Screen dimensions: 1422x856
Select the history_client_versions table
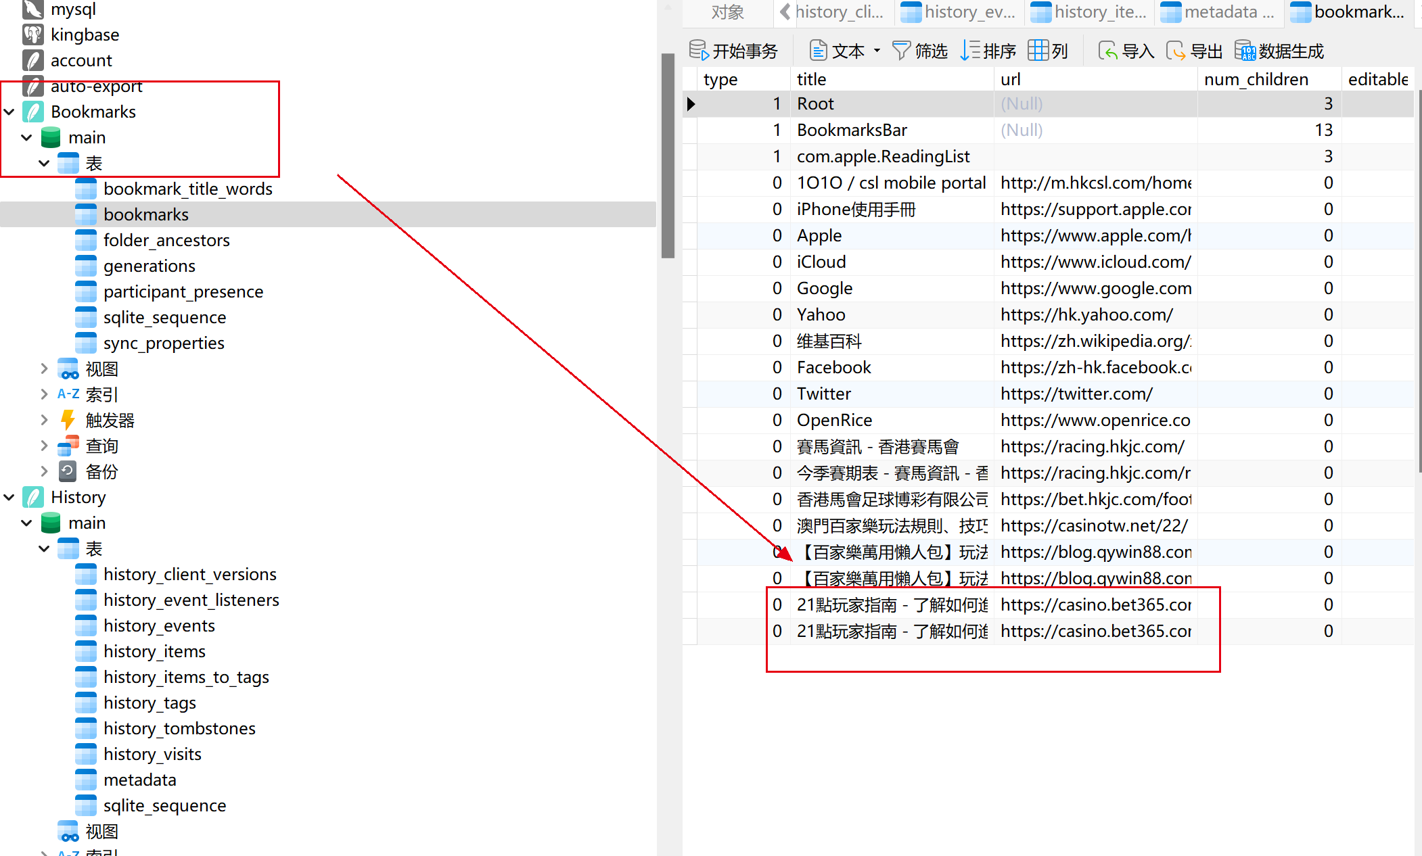point(190,574)
